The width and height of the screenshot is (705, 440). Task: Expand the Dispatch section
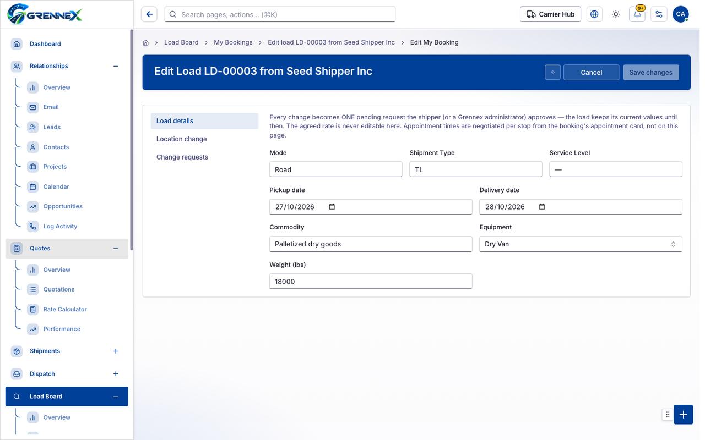click(x=116, y=374)
